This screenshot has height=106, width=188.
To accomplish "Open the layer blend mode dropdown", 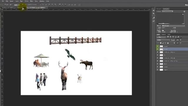I will click(163, 40).
